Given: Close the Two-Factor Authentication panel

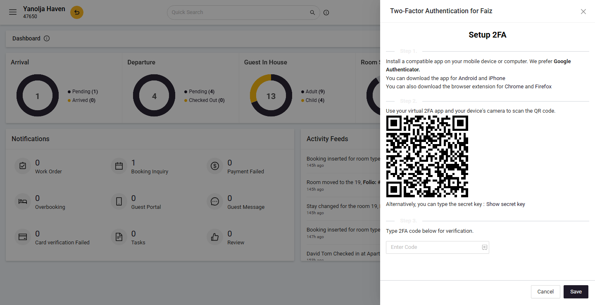Looking at the screenshot, I should (583, 12).
